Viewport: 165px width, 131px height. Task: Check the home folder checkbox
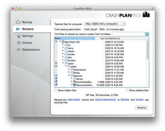pyautogui.click(x=56, y=48)
